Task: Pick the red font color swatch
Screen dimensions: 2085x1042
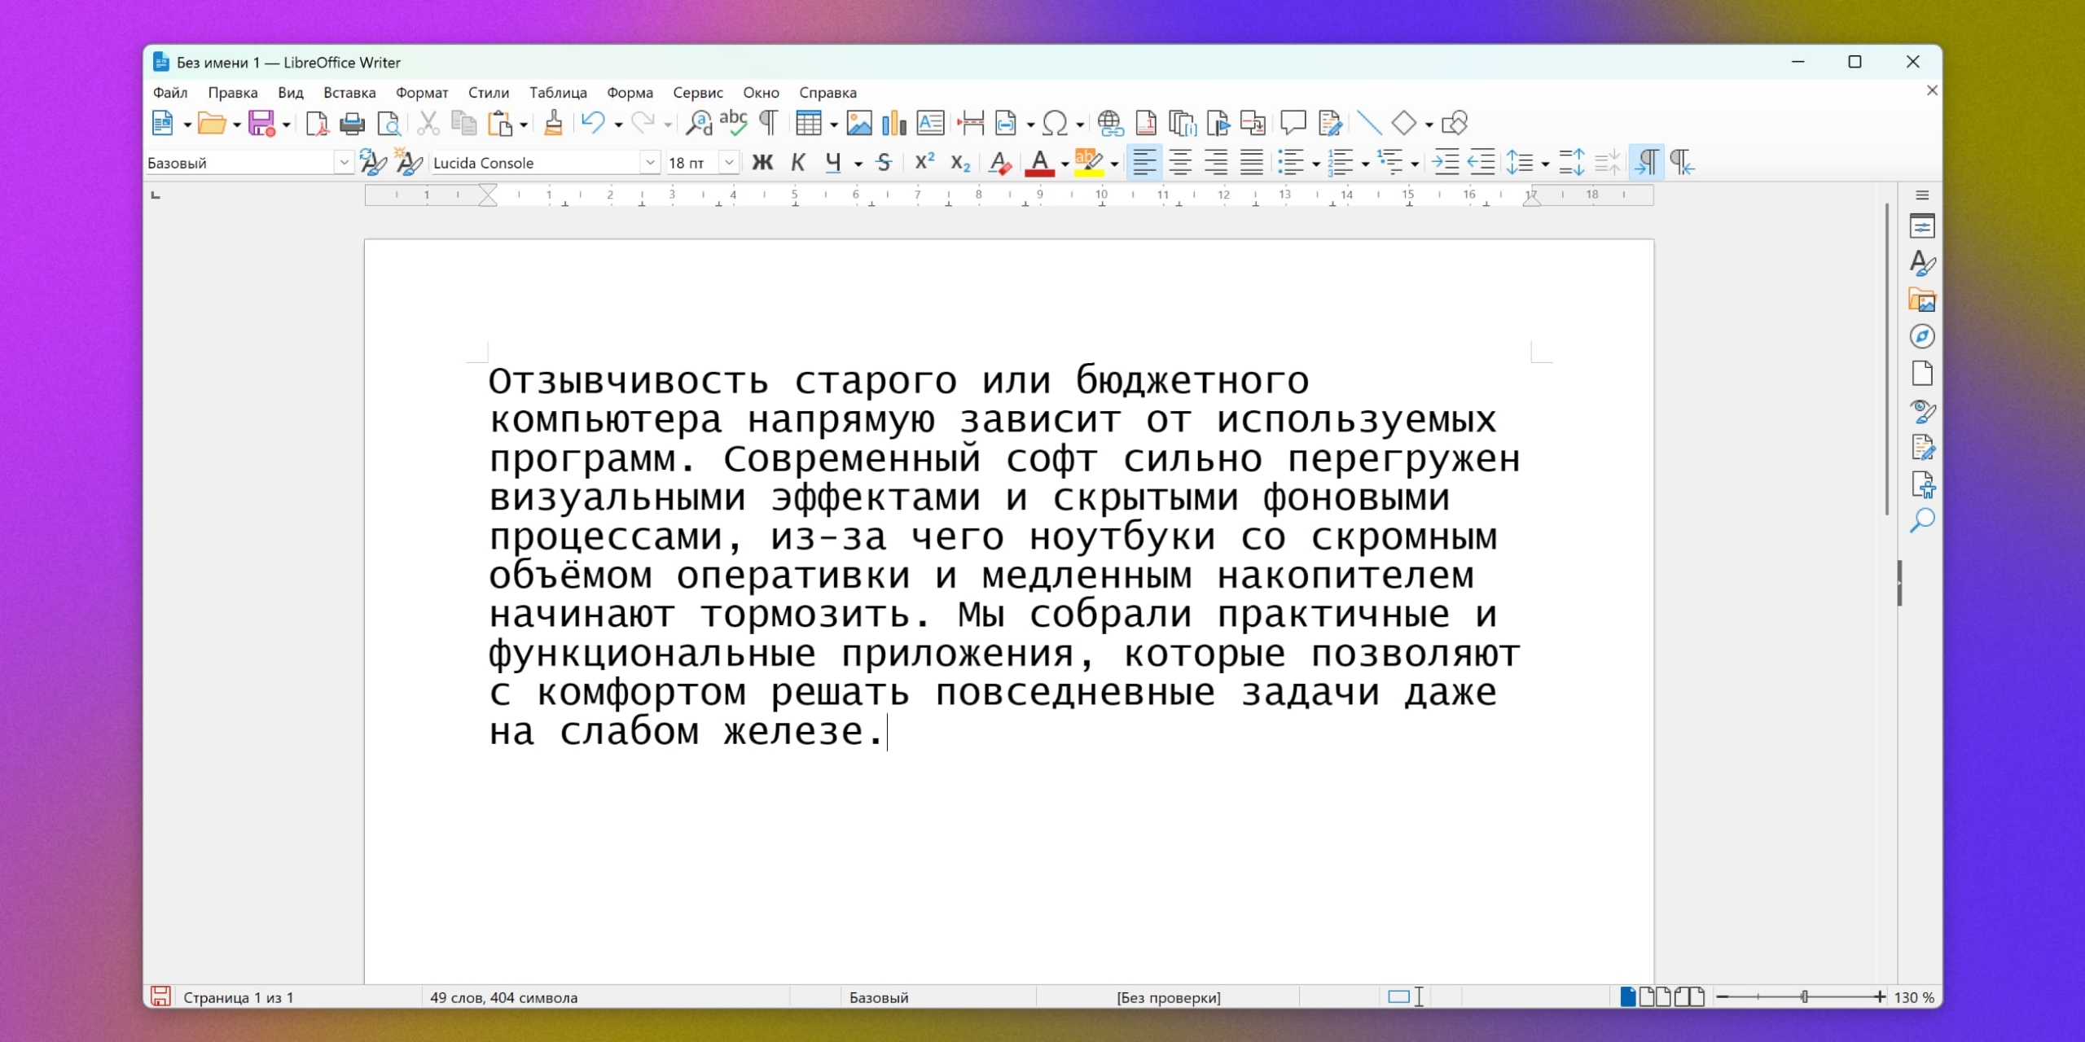Action: 1039,163
